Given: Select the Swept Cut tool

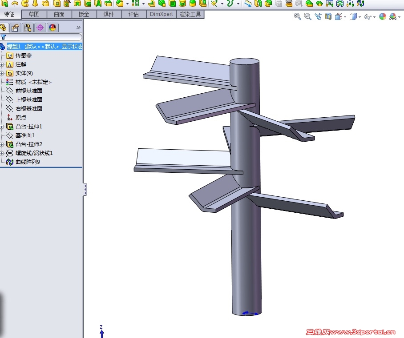Looking at the screenshot, I should [88, 4].
